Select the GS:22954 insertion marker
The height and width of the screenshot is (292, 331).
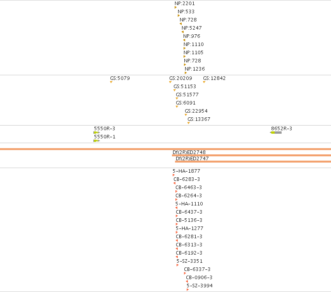186,115
